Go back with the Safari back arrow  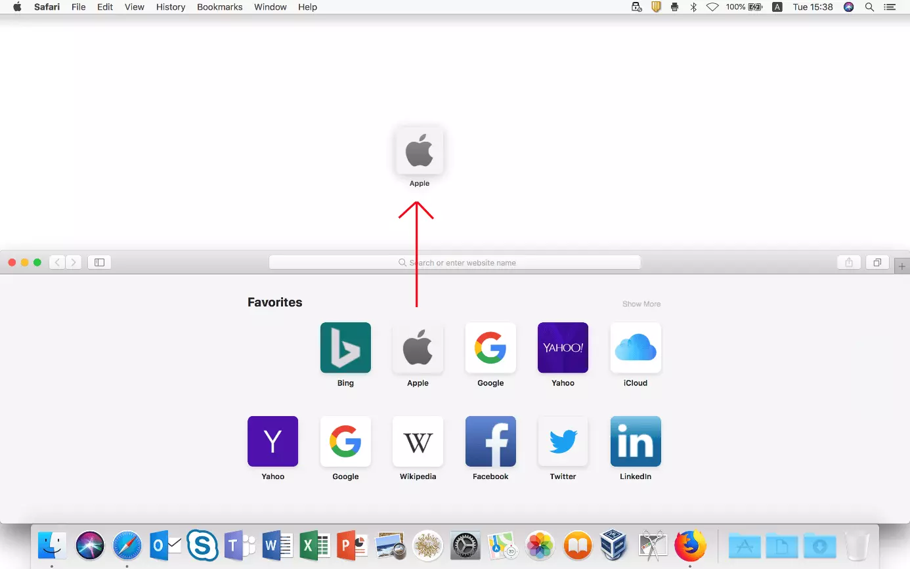click(57, 263)
